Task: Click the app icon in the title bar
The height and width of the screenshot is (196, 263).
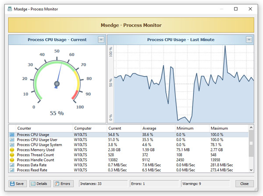Action: [x=10, y=9]
